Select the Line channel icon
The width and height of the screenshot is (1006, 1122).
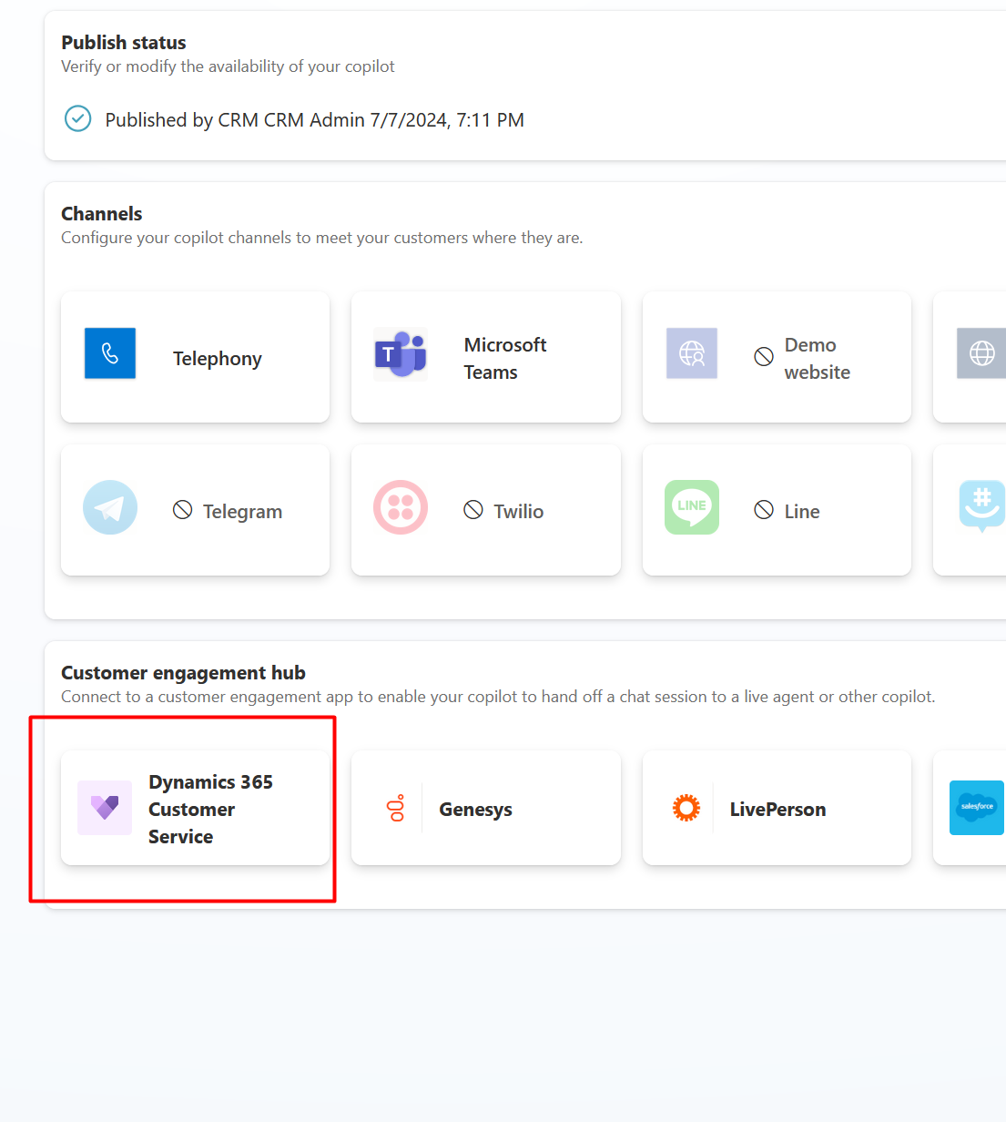tap(691, 507)
